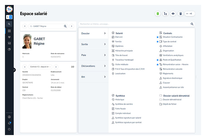The image size is (206, 140).
Task: Toggle favorite star for Situation Contractuelle
Action: 158,37
